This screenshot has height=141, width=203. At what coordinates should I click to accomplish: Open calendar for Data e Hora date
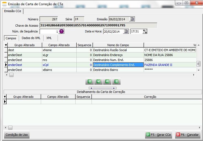[126, 31]
